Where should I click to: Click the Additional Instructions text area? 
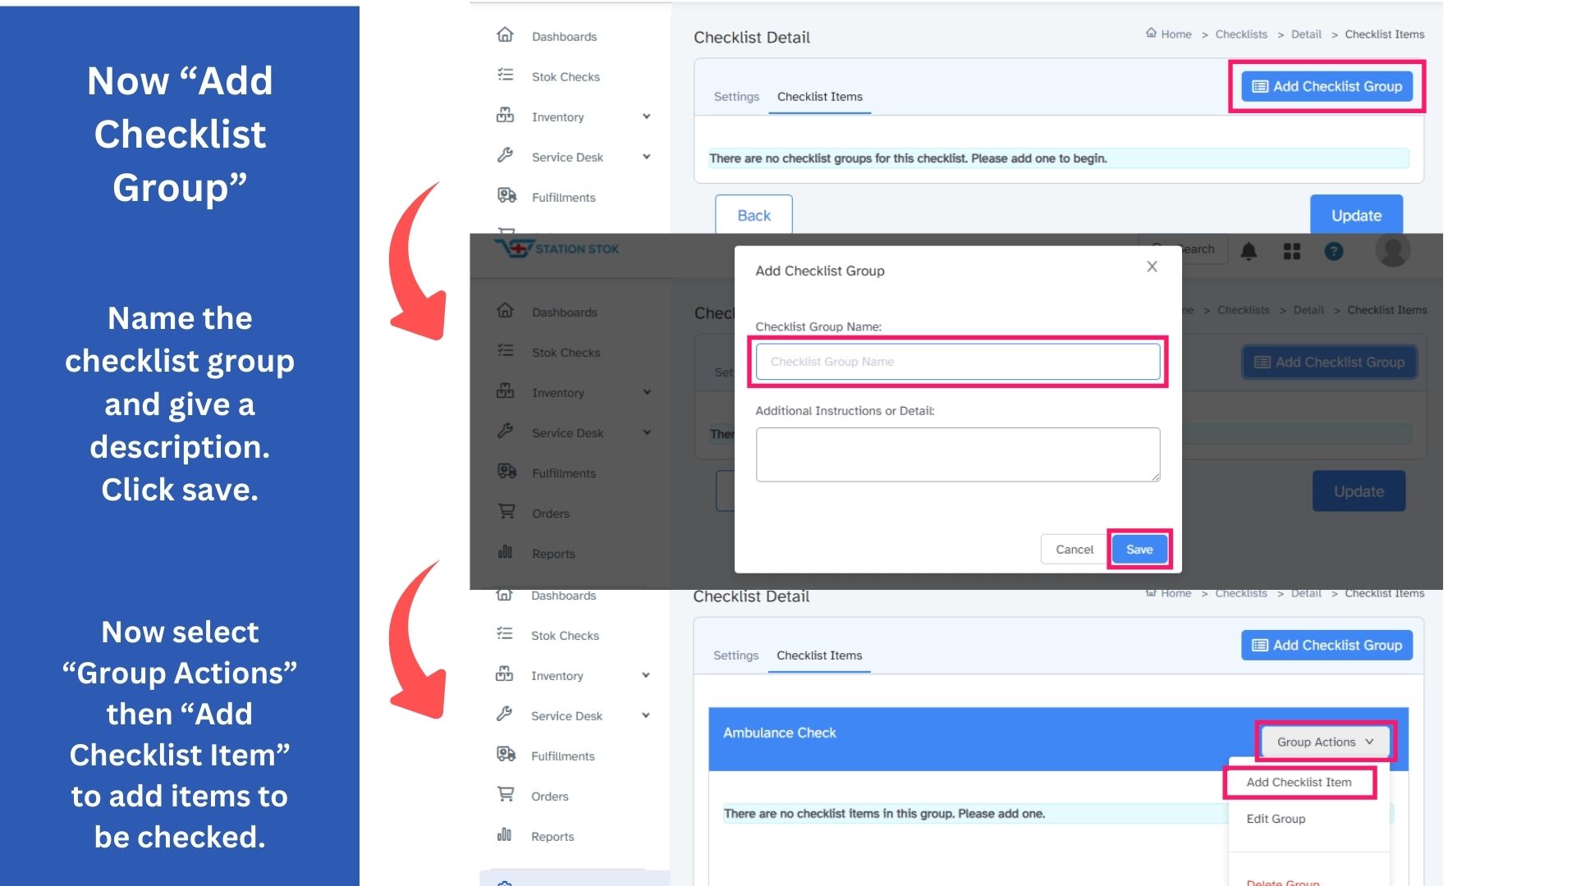[957, 454]
